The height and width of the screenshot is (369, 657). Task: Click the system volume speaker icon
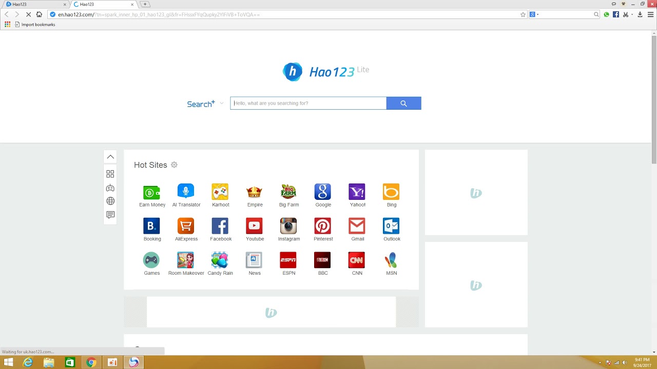[625, 363]
